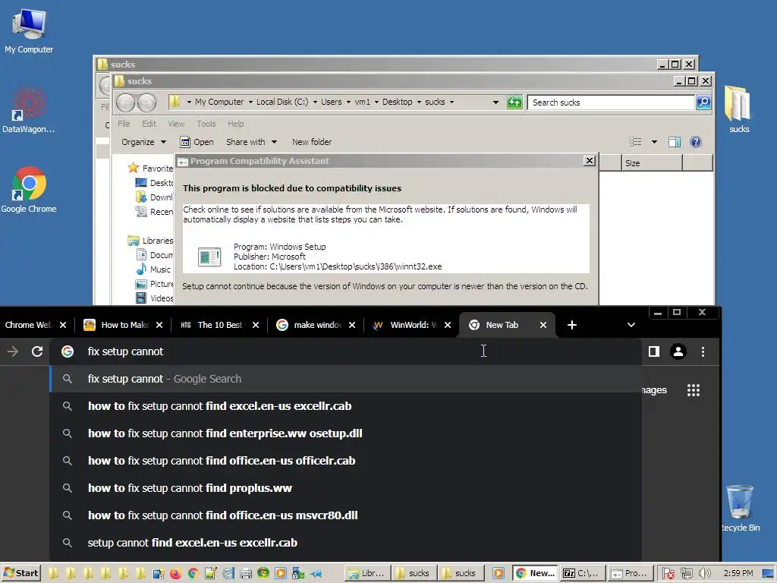The height and width of the screenshot is (583, 777).
Task: Launch Chrome from the quick launch bar
Action: pos(193,573)
